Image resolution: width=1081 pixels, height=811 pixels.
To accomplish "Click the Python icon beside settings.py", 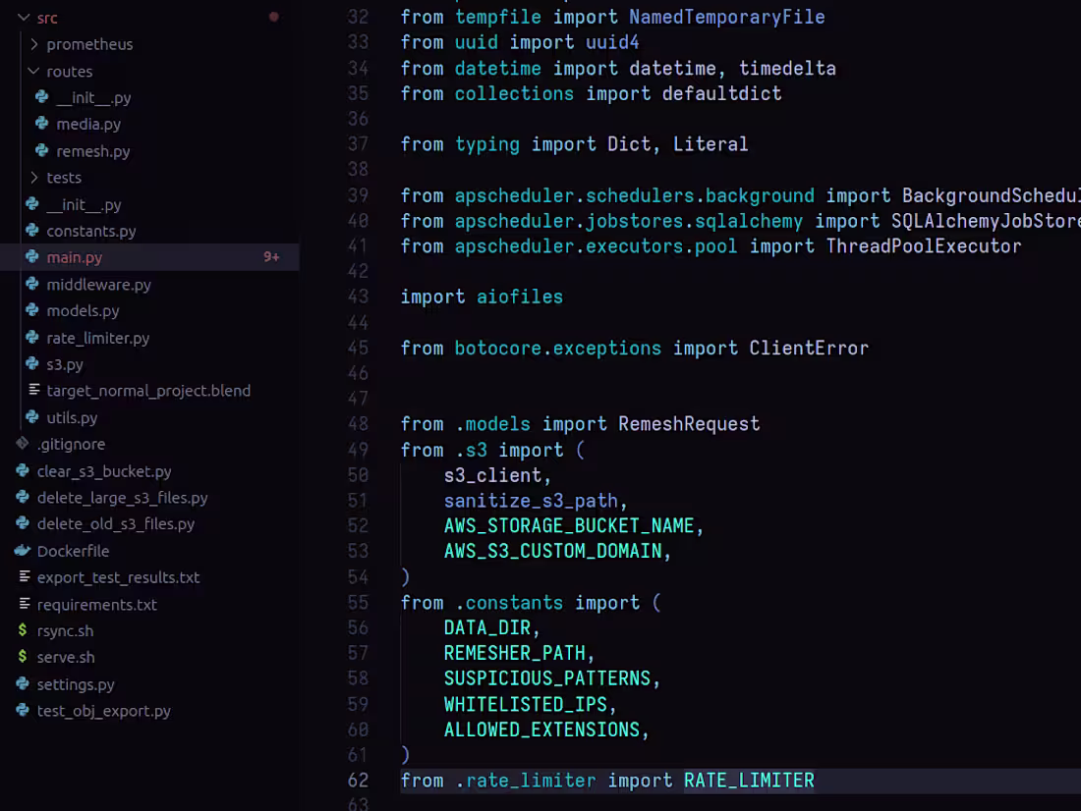I will tap(22, 684).
